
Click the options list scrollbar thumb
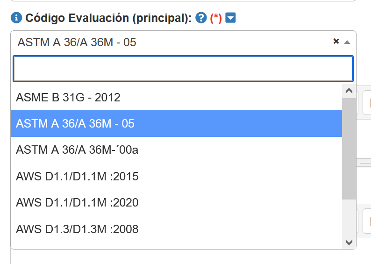coord(349,147)
